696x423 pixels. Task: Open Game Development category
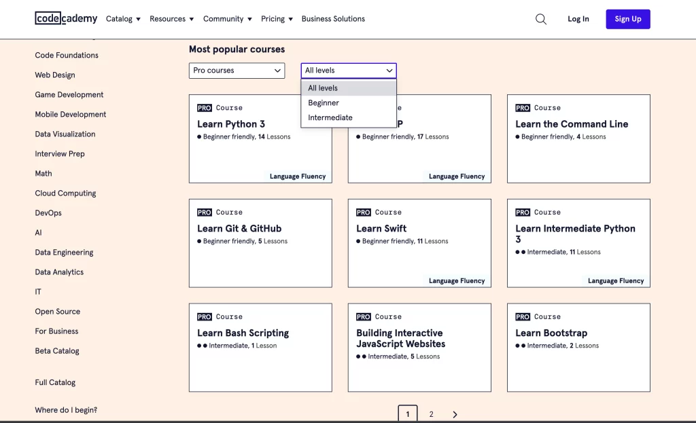tap(69, 94)
